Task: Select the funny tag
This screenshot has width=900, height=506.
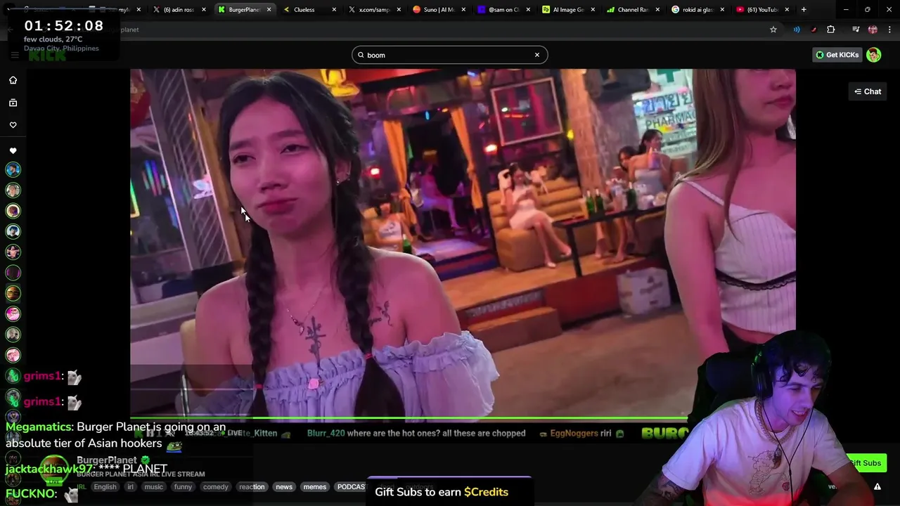Action: click(183, 487)
